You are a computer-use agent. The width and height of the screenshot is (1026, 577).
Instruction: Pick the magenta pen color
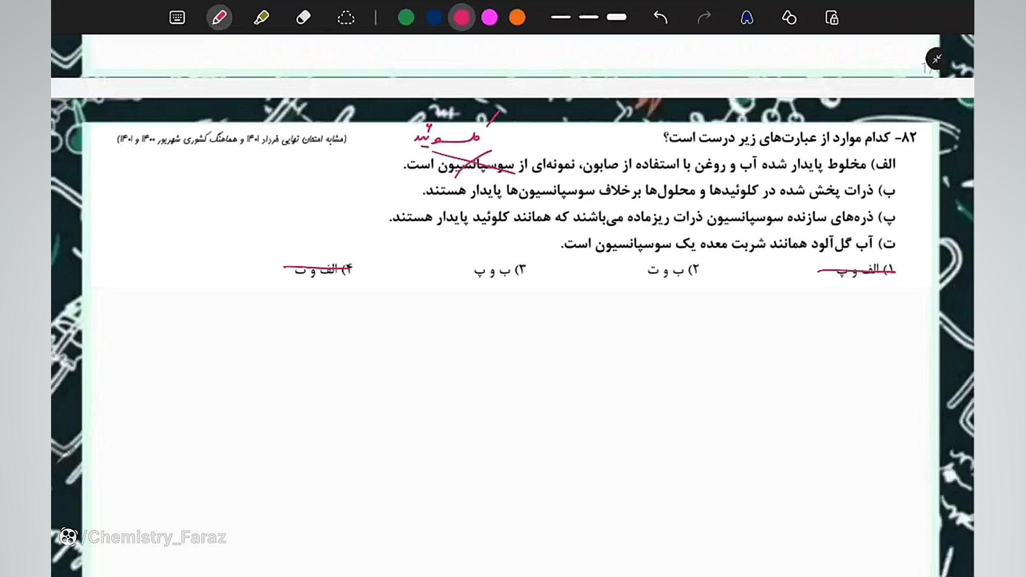(x=489, y=18)
